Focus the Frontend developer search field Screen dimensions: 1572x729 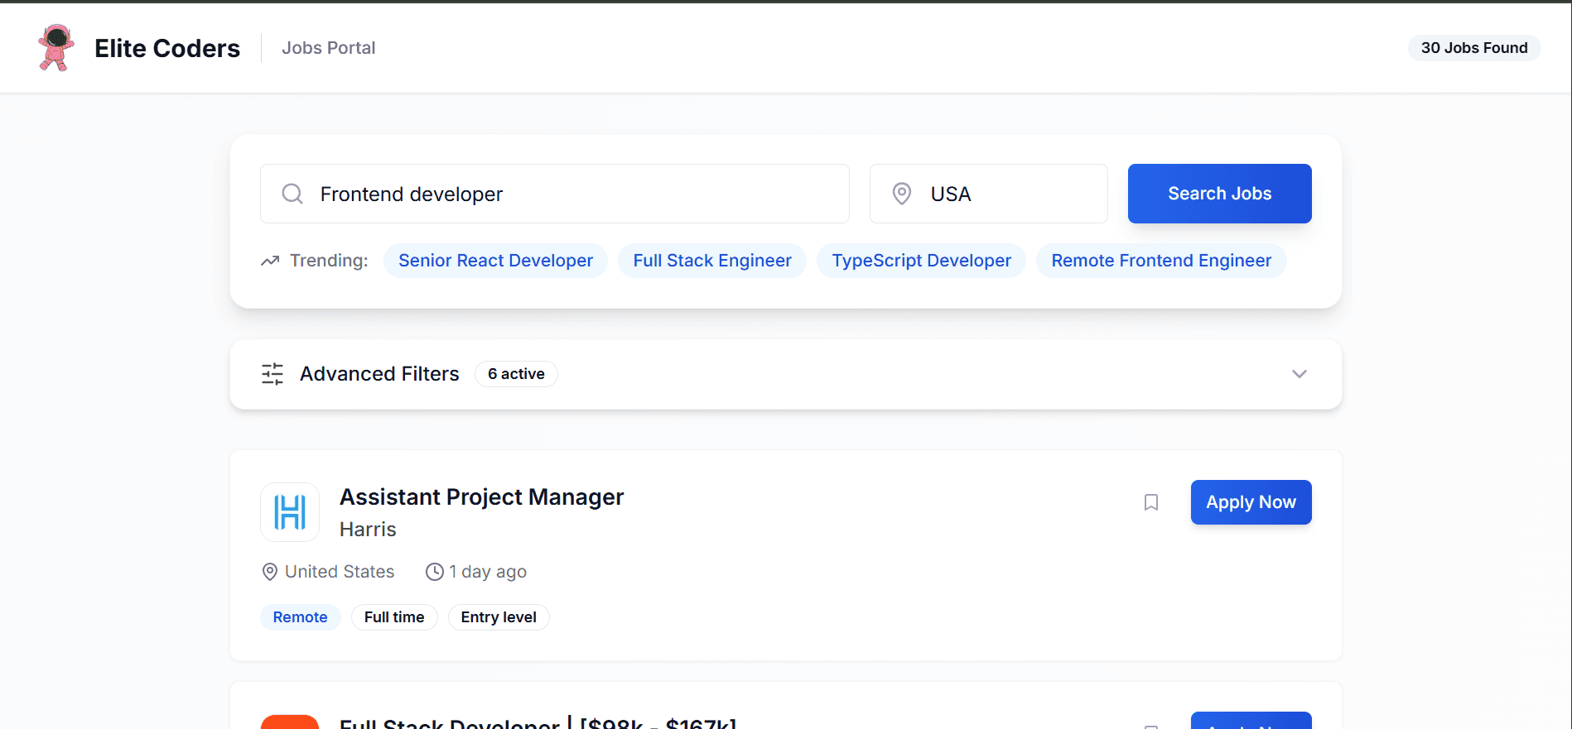coord(555,194)
